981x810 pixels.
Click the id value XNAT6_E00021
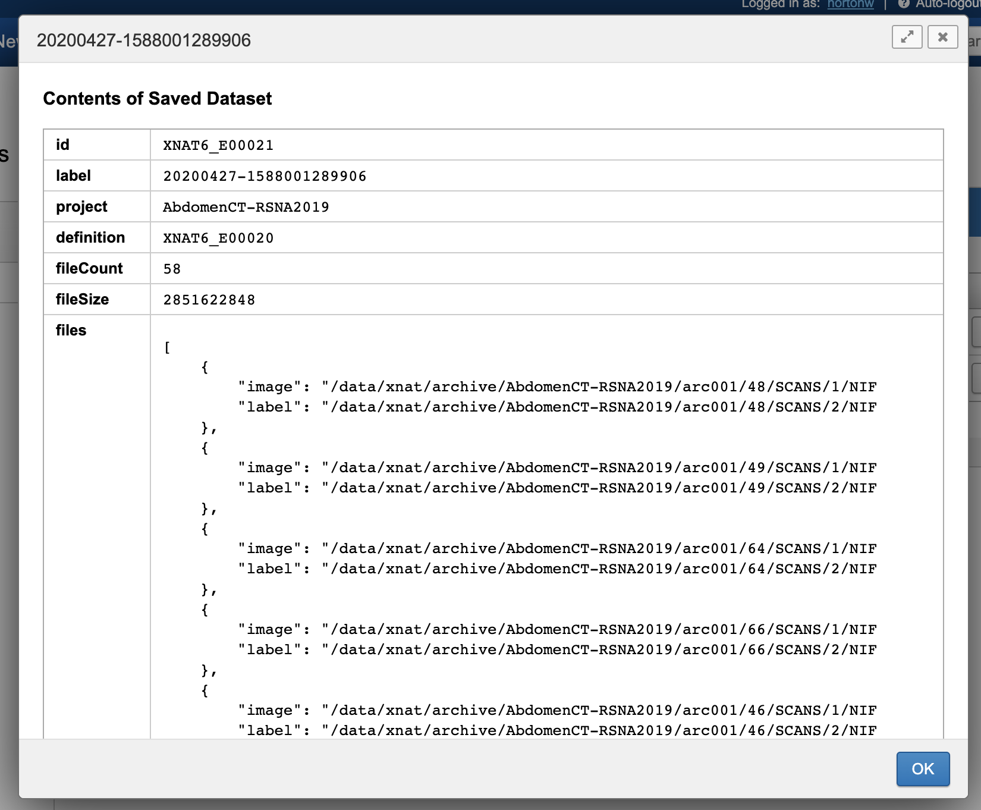tap(218, 145)
